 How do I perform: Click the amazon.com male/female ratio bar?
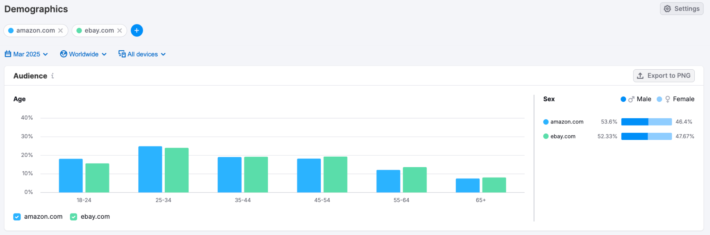click(x=647, y=122)
